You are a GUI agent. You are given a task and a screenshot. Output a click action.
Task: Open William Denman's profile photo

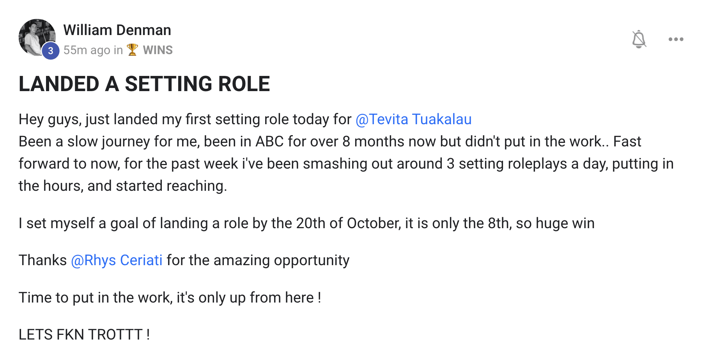[37, 37]
